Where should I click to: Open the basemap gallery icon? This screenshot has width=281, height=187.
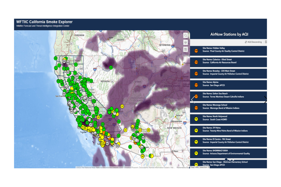(x=186, y=49)
